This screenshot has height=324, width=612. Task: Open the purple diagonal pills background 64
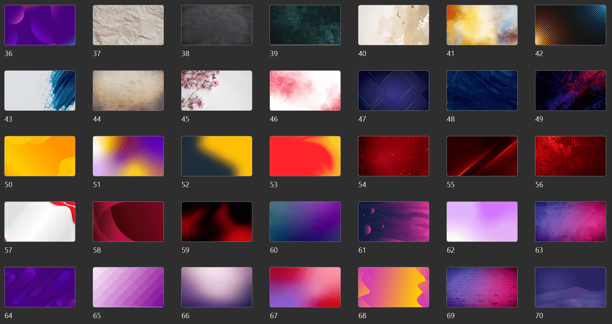pyautogui.click(x=40, y=287)
